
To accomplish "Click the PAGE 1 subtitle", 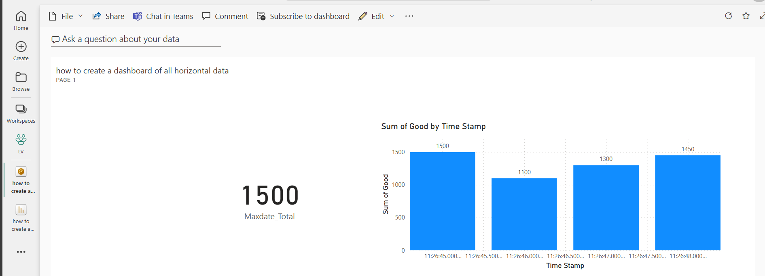I will (66, 80).
